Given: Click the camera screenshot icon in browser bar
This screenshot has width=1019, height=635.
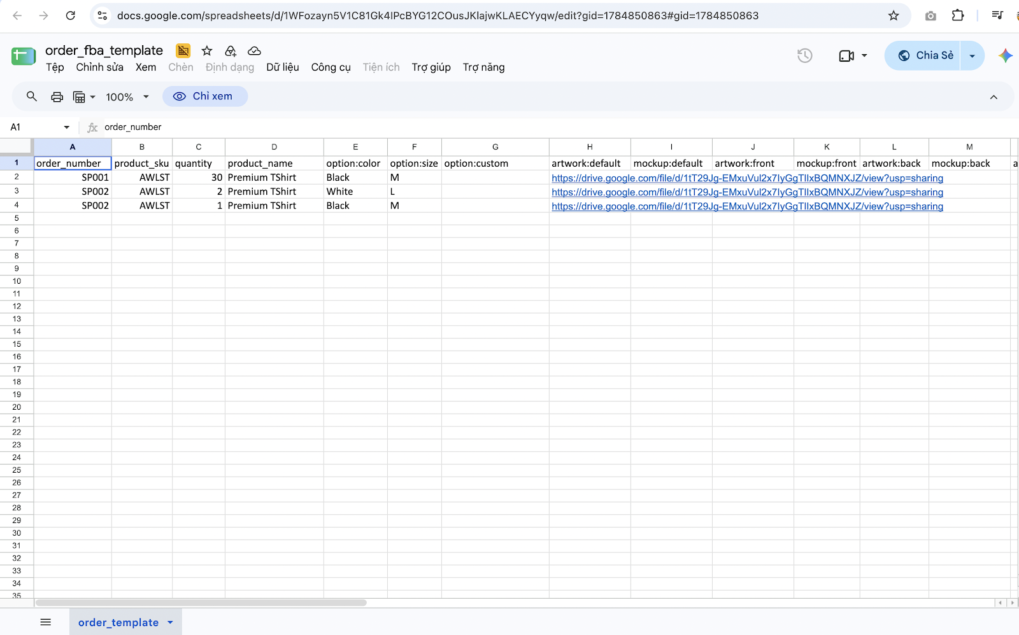Looking at the screenshot, I should 930,15.
